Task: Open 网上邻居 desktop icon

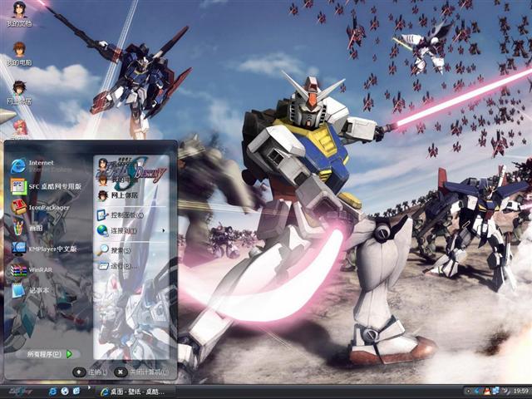Action: (x=19, y=92)
